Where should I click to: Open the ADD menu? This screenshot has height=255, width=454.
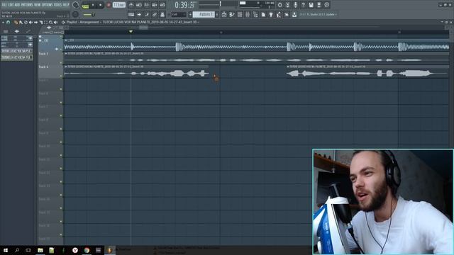tap(17, 5)
